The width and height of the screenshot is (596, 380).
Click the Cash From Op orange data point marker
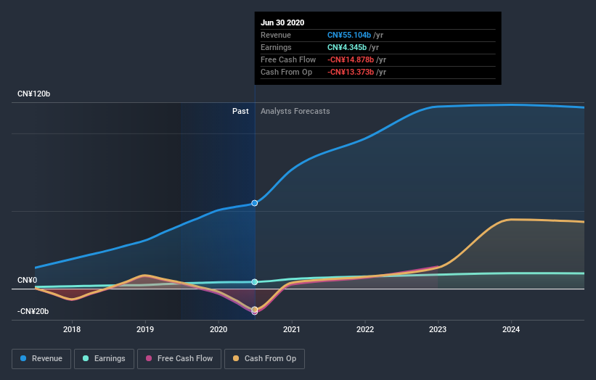tap(255, 310)
